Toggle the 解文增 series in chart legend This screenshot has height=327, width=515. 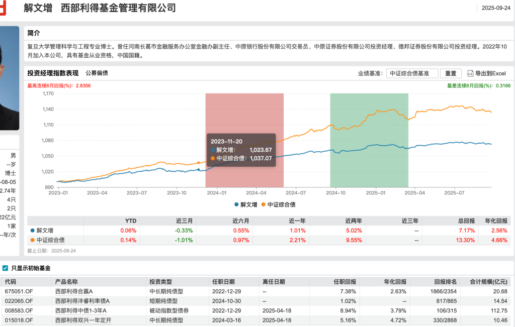click(x=246, y=204)
